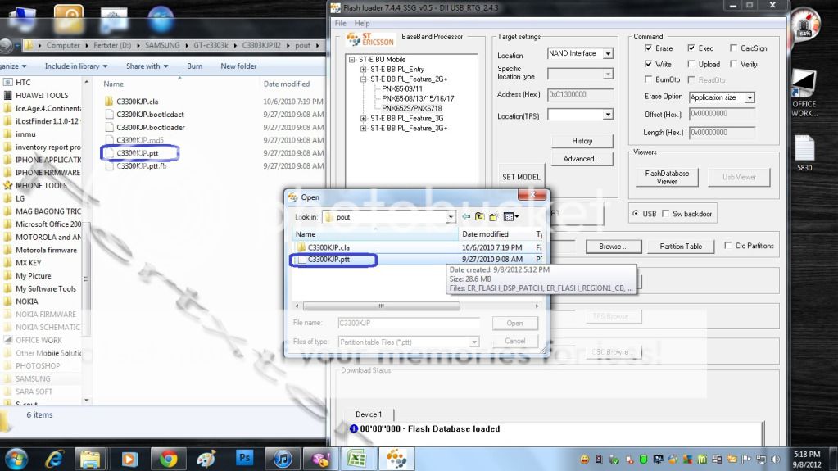Click the Go Back arrow in Open dialog
Screen dimensions: 838x471
[466, 217]
